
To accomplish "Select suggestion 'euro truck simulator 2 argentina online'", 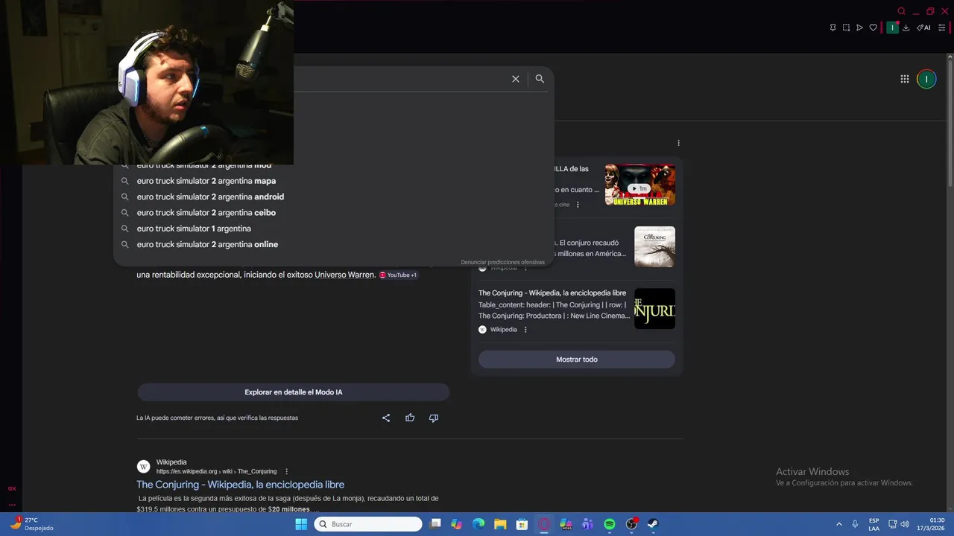I will click(x=207, y=244).
